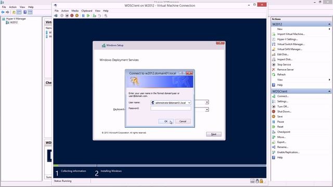Select Hyper-V Manager in the tree
The height and width of the screenshot is (187, 333).
(16, 19)
